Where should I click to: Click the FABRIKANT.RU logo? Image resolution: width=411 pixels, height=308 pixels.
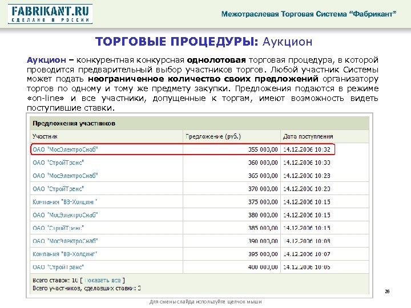tap(50, 14)
